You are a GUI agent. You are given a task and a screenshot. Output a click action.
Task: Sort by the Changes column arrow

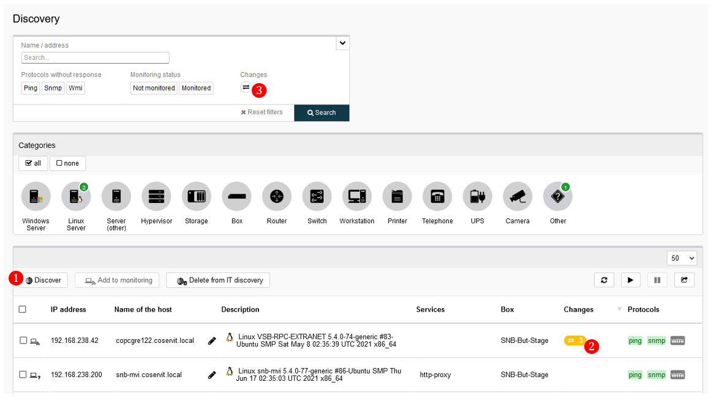point(619,309)
